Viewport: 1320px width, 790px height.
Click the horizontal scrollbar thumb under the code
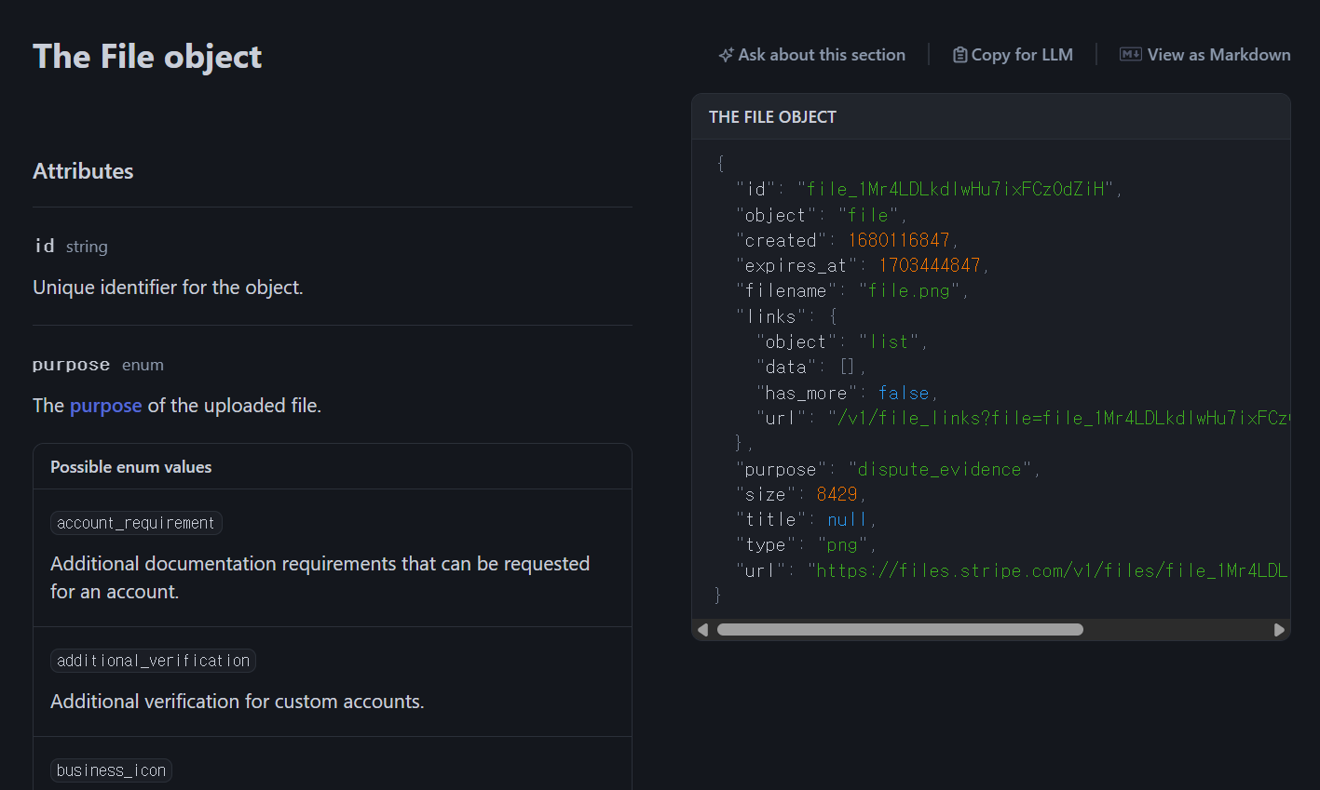899,630
